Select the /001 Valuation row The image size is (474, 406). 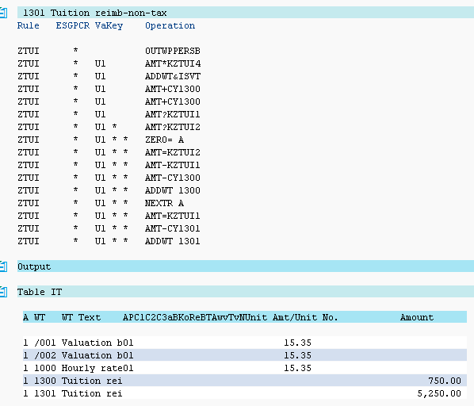point(245,343)
